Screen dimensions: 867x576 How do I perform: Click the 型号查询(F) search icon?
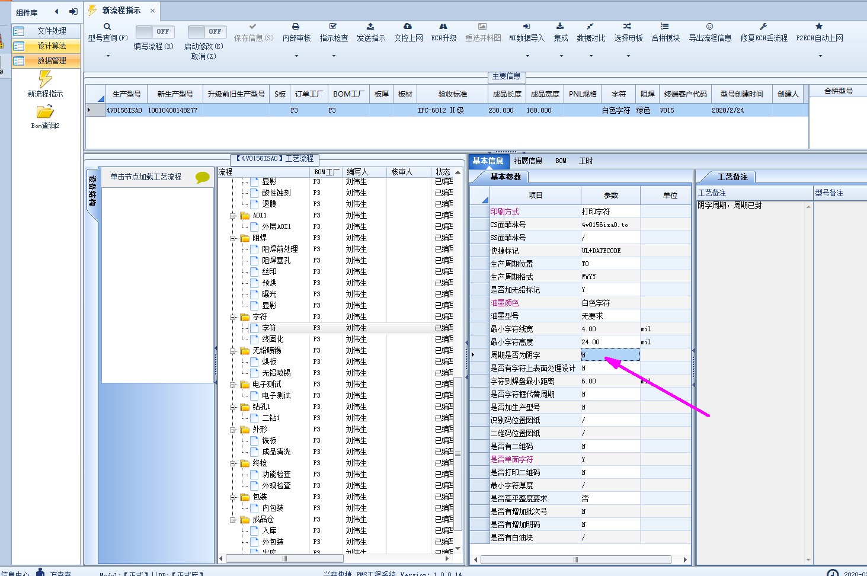(107, 27)
